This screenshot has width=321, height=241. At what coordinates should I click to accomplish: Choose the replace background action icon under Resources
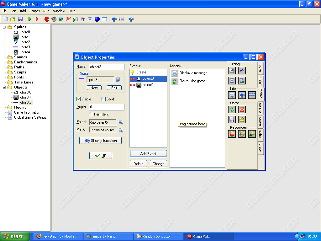click(252, 134)
